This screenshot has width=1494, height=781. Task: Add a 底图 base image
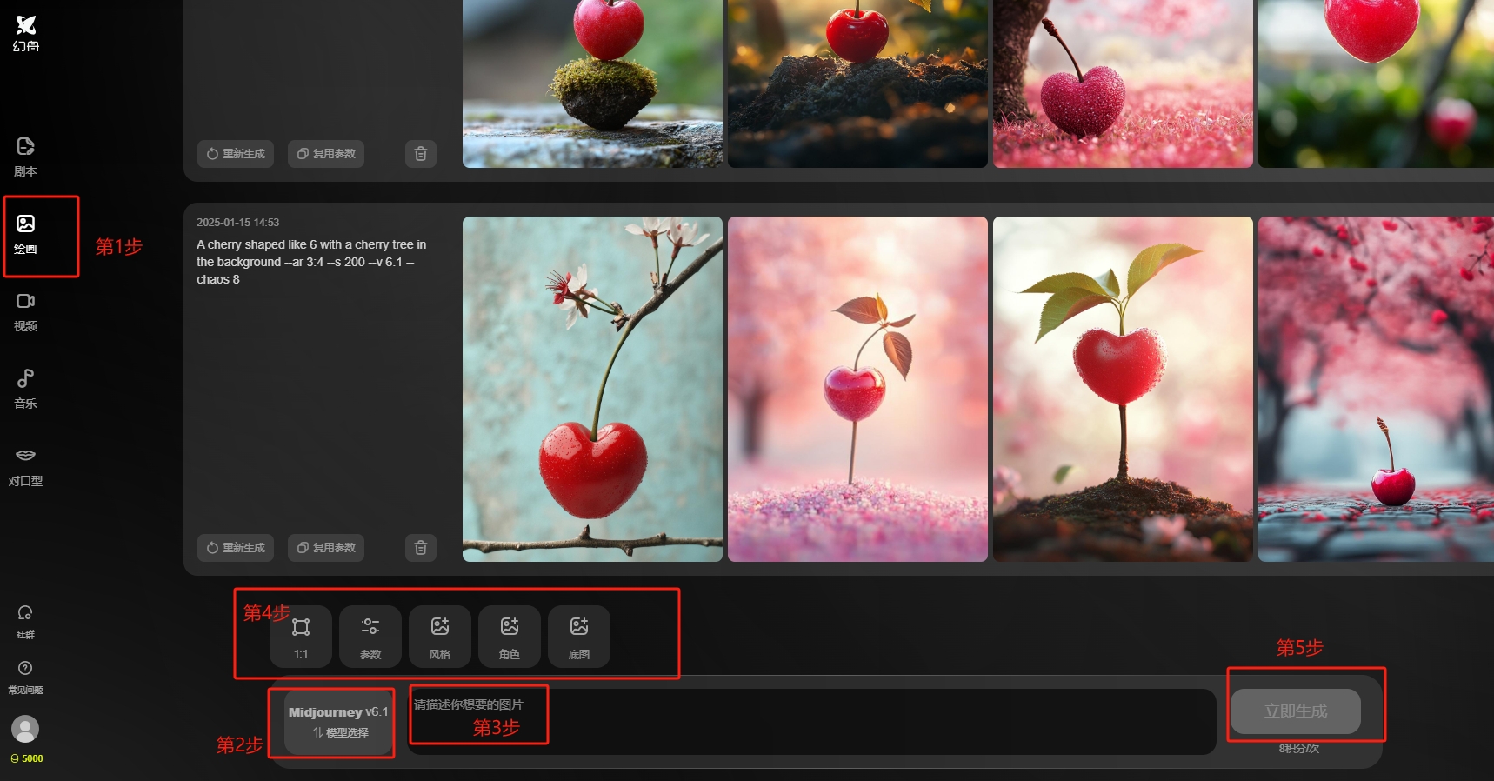579,637
